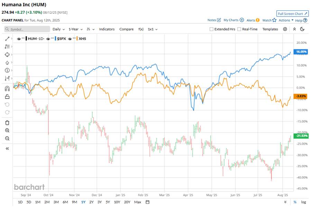Viewport: 312px width, 208px height.
Task: Zoom out of the chart
Action: (7, 138)
